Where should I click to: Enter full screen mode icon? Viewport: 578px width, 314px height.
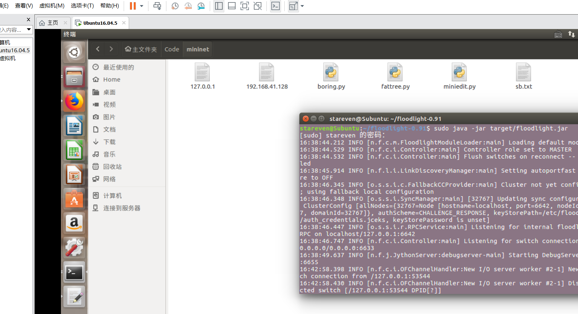point(245,6)
